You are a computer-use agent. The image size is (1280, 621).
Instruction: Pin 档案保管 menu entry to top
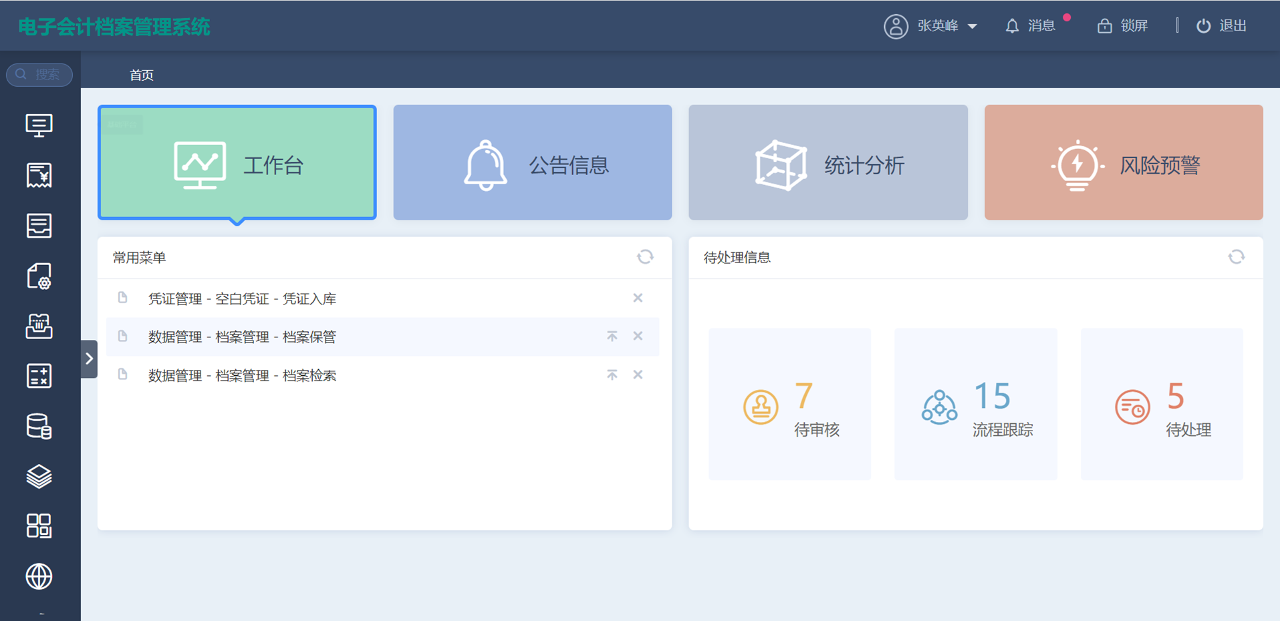point(612,337)
